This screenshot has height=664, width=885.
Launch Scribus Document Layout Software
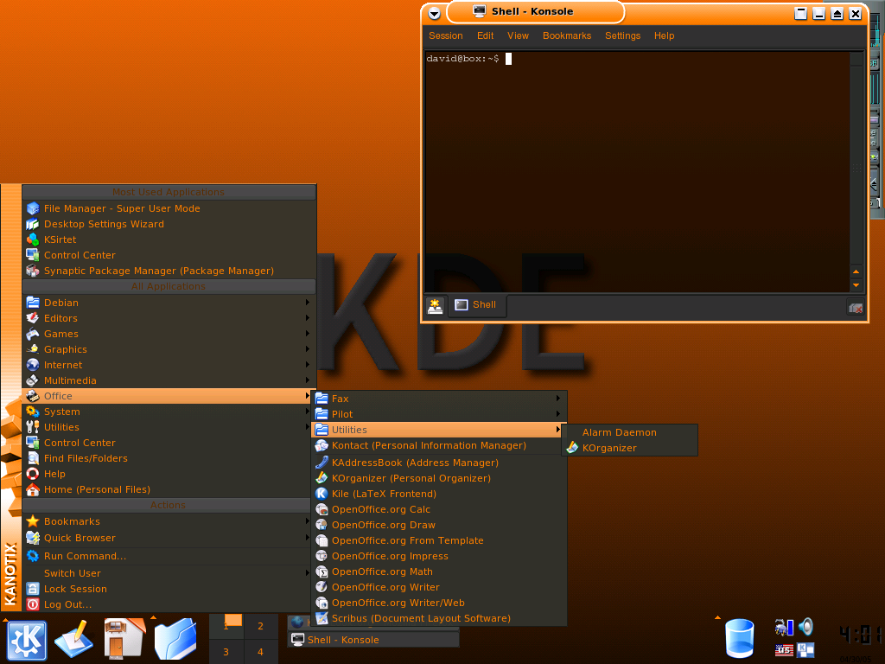tap(438, 618)
